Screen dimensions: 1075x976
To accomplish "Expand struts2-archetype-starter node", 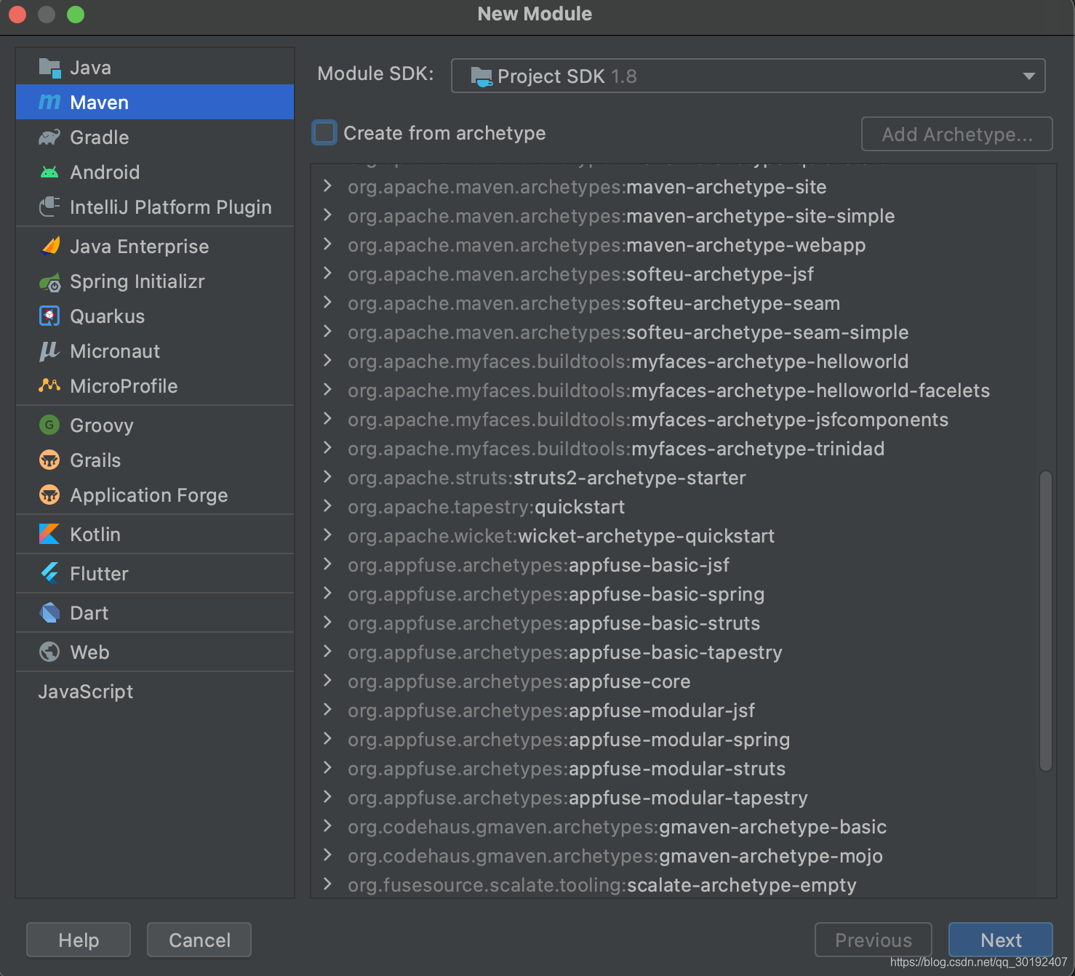I will pos(327,478).
